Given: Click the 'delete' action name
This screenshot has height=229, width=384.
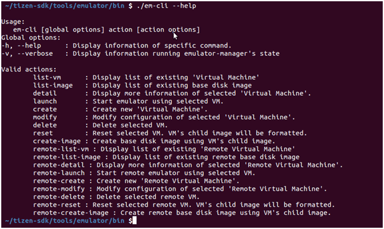Looking at the screenshot, I should (x=45, y=125).
